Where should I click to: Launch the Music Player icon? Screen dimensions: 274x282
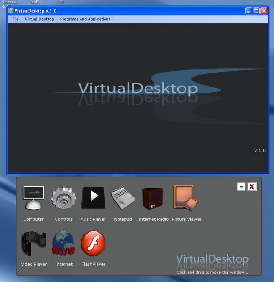click(x=93, y=198)
